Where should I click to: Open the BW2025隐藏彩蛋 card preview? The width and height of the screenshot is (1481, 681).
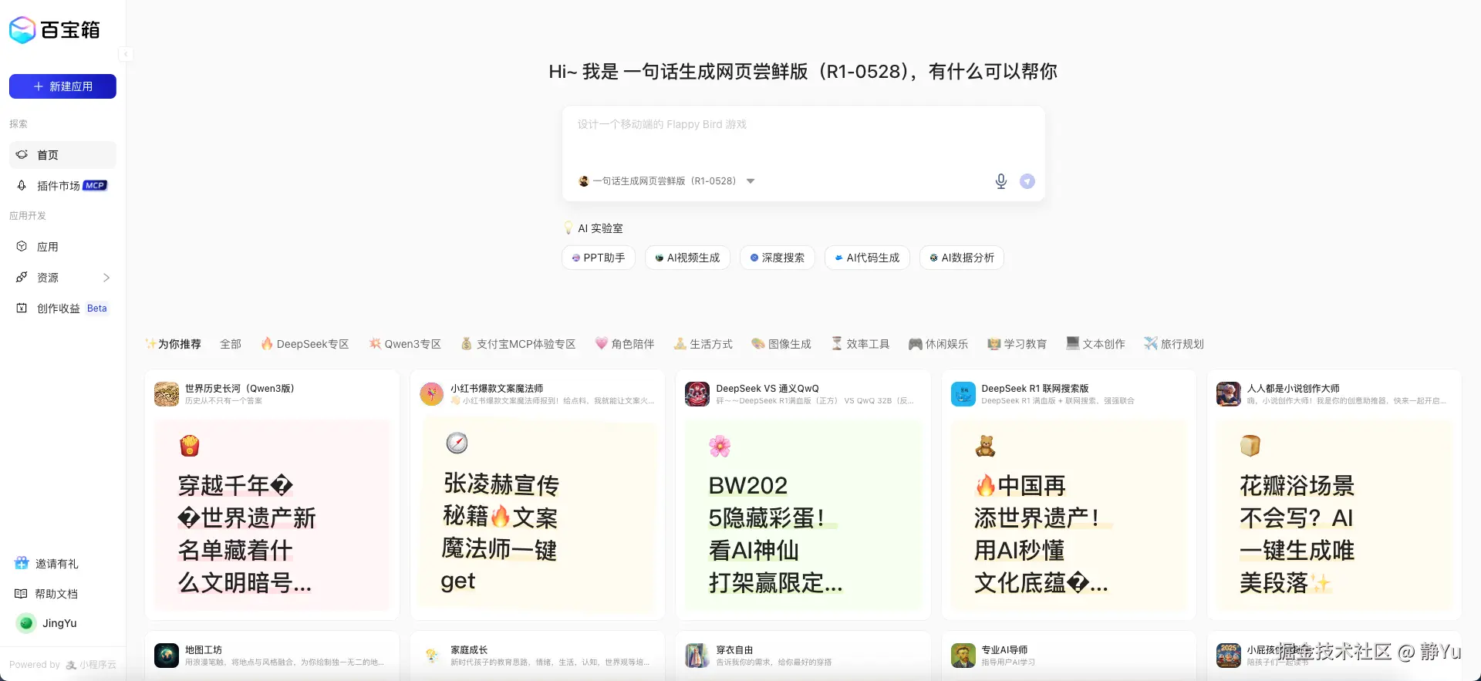(x=803, y=515)
